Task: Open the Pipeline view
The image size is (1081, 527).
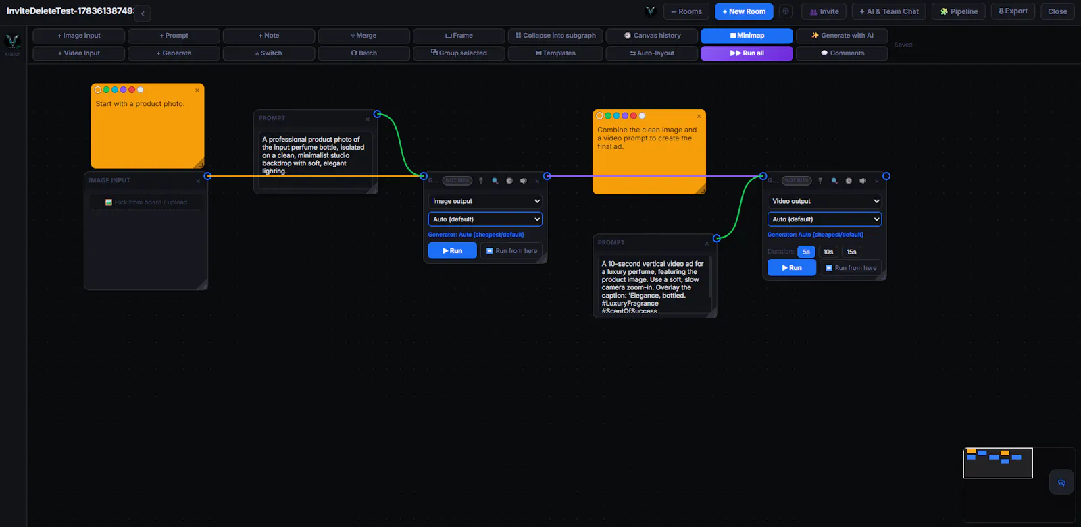Action: tap(959, 11)
